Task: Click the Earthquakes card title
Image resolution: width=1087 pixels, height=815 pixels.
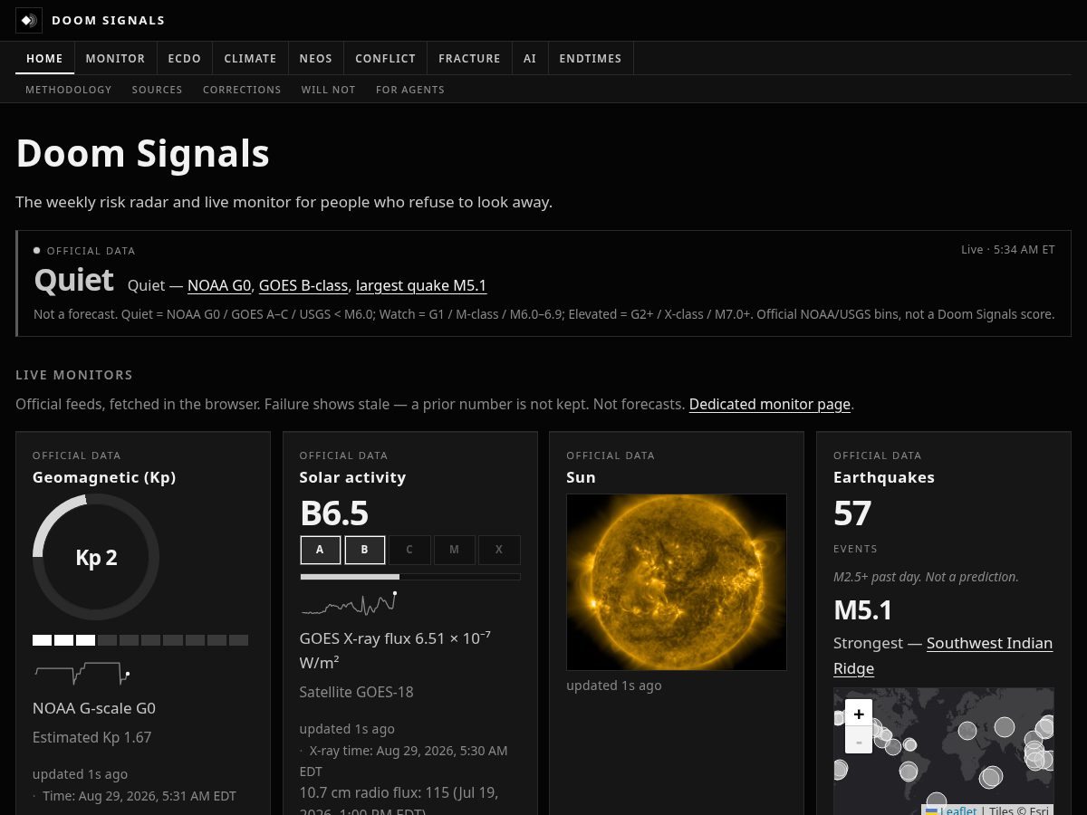Action: [884, 477]
